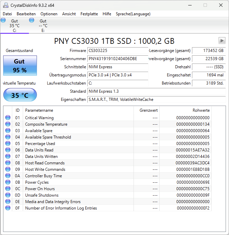This screenshot has width=229, height=235.
Task: Click the Laufwerksbuchstaben field C:
Action: coord(118,83)
